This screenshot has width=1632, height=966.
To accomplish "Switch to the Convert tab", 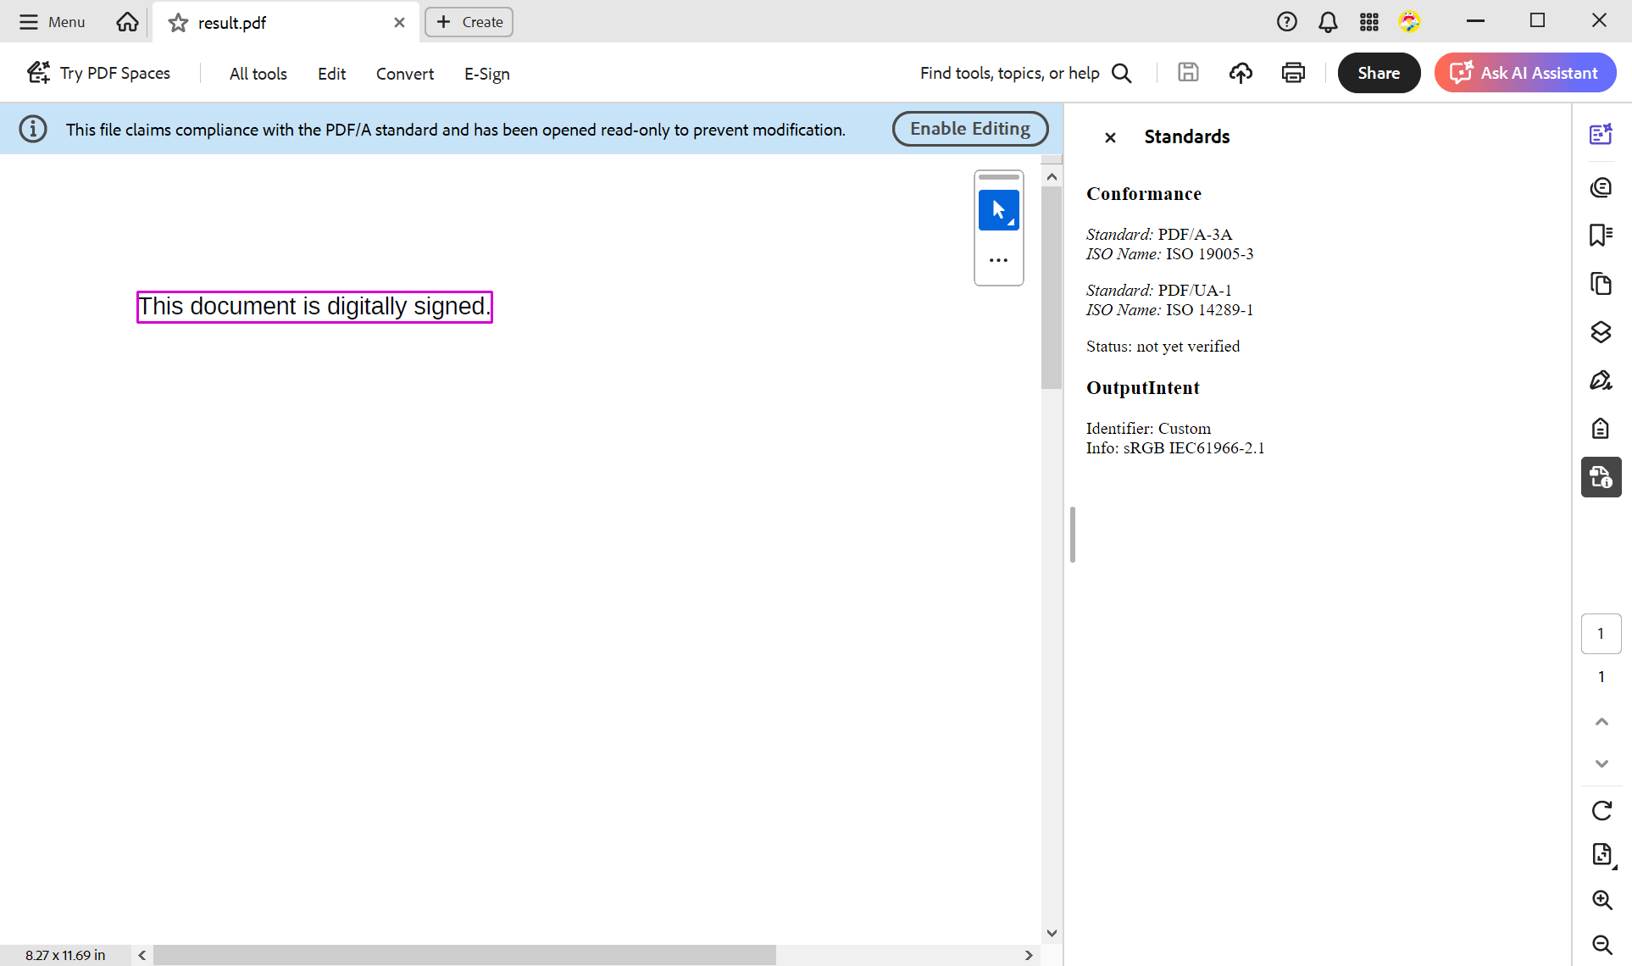I will click(x=404, y=74).
